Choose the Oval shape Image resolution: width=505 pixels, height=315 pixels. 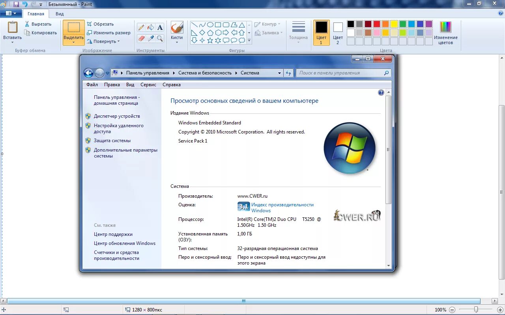click(x=210, y=24)
